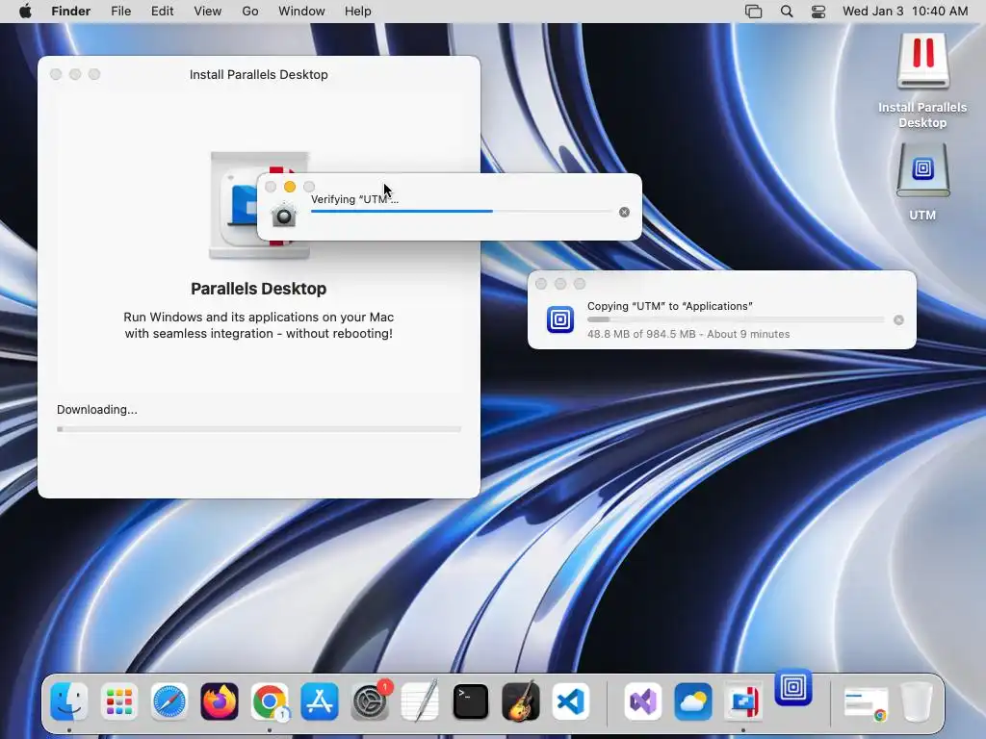Click the bouncing UTM icon in the Dock

point(793,687)
